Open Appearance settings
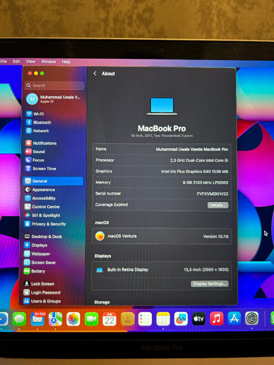The image size is (274, 365). pos(40,190)
